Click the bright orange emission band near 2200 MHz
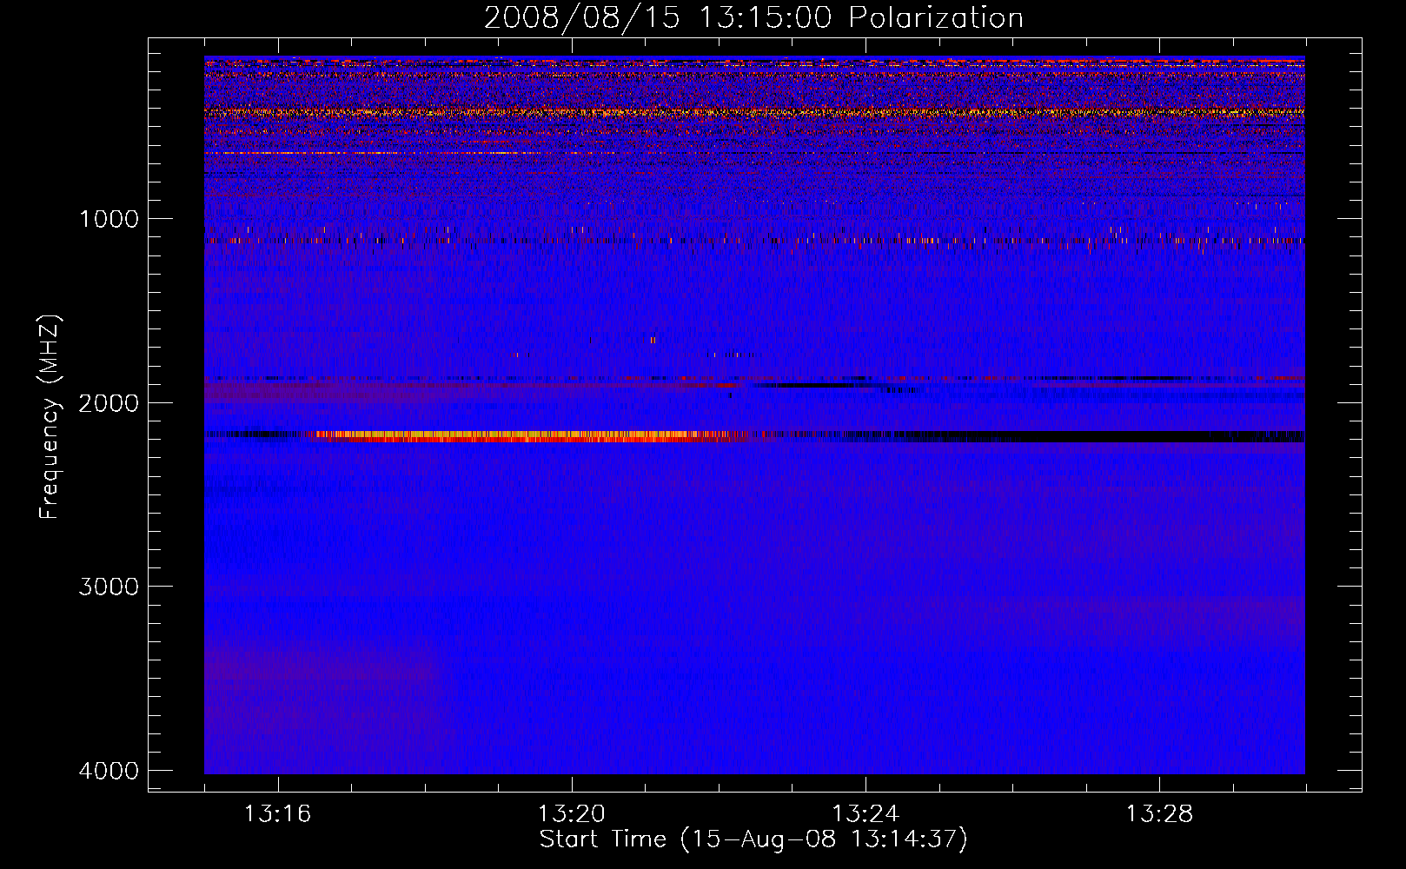The image size is (1406, 869). [530, 436]
